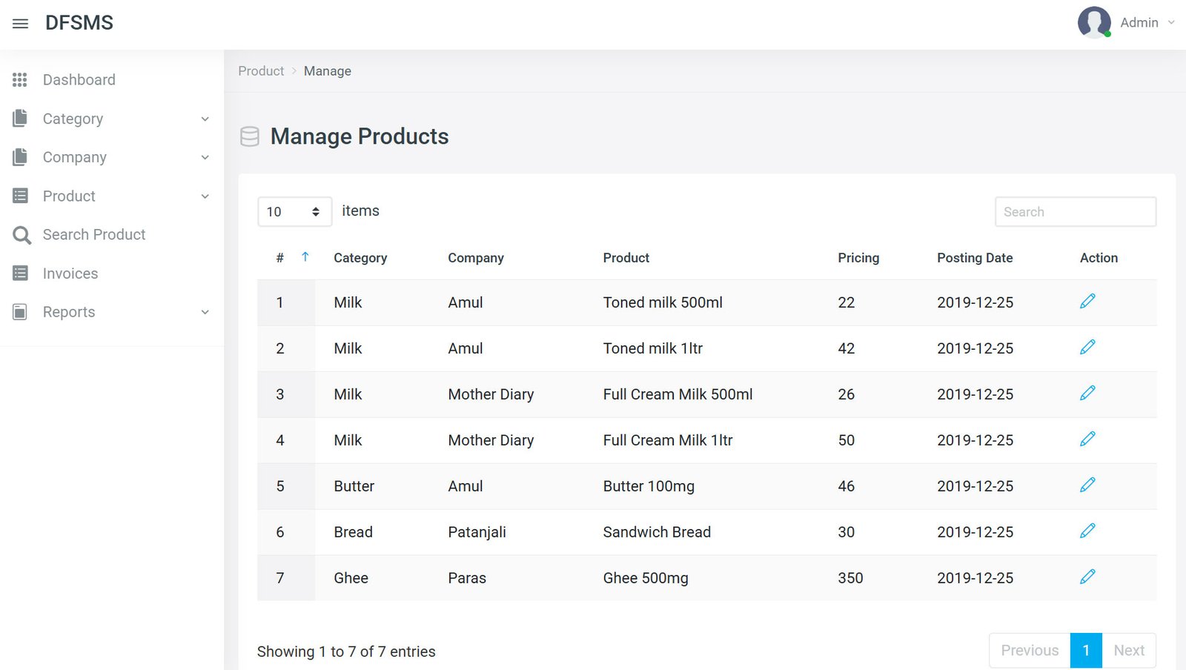Click the price 46 cell
Image resolution: width=1186 pixels, height=670 pixels.
click(846, 486)
